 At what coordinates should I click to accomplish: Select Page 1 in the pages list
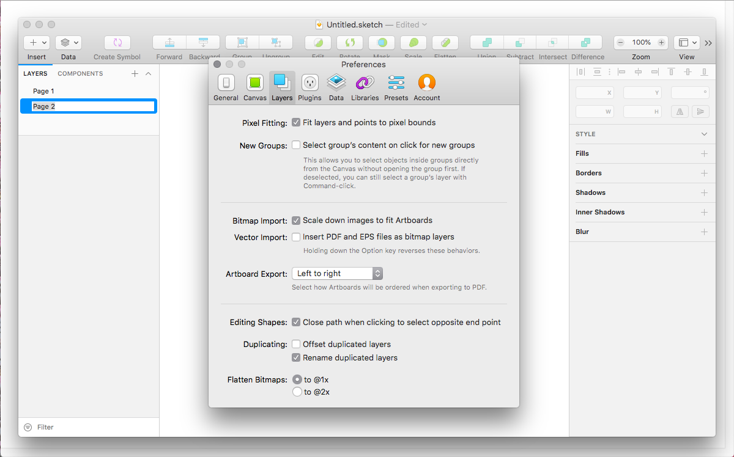click(89, 91)
